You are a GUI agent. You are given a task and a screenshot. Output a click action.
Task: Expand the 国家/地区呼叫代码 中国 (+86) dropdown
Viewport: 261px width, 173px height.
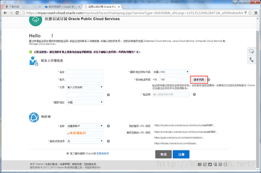point(171,72)
